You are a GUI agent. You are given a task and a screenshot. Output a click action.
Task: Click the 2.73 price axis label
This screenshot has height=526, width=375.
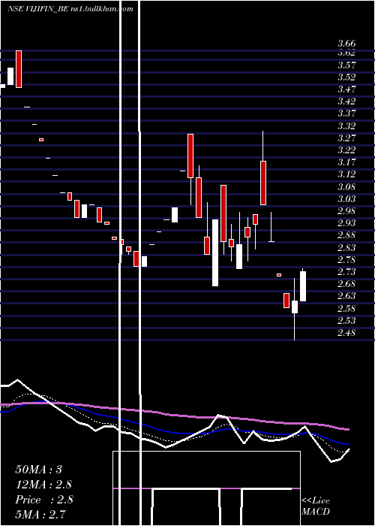[x=346, y=272]
